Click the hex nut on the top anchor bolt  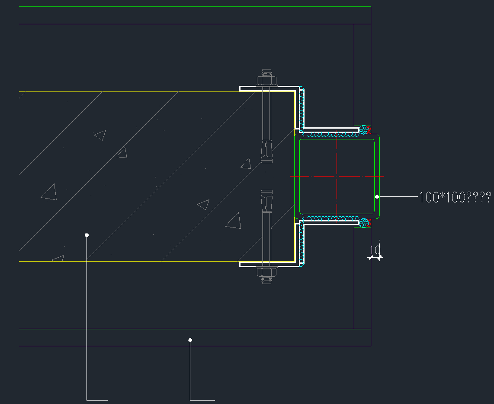click(266, 80)
